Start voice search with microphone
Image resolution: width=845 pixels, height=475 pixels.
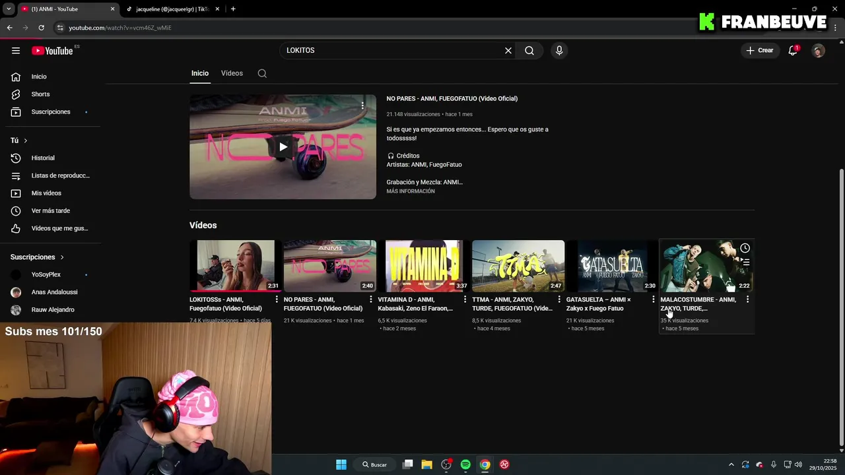coord(559,51)
